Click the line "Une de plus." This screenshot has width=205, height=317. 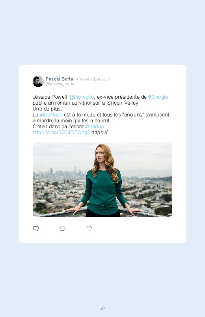coord(47,109)
